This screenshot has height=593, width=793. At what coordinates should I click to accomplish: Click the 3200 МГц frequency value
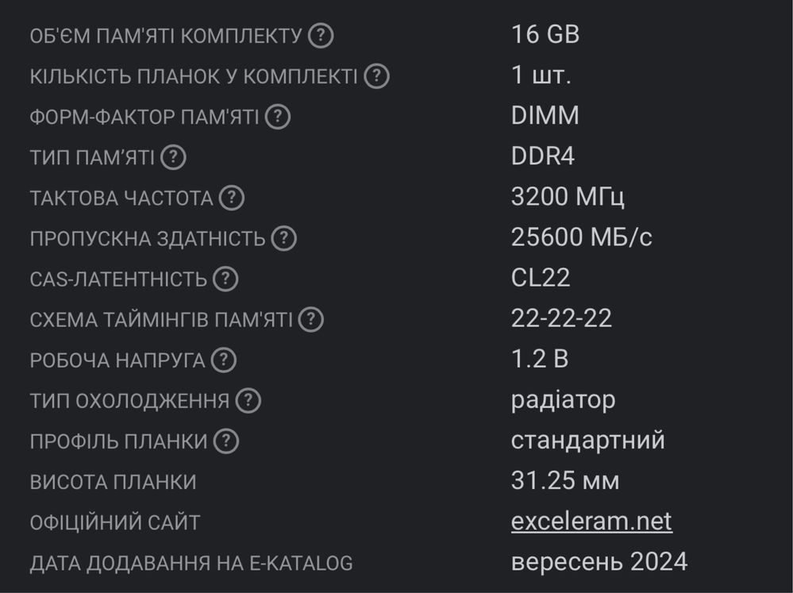[568, 197]
